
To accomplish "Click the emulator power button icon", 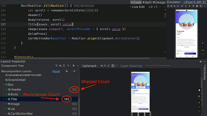I will [x=168, y=6].
